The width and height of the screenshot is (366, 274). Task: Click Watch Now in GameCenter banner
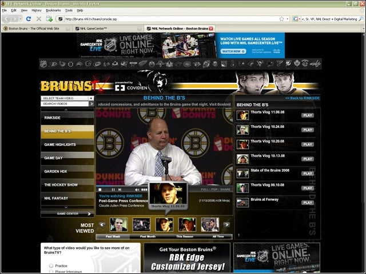233,51
